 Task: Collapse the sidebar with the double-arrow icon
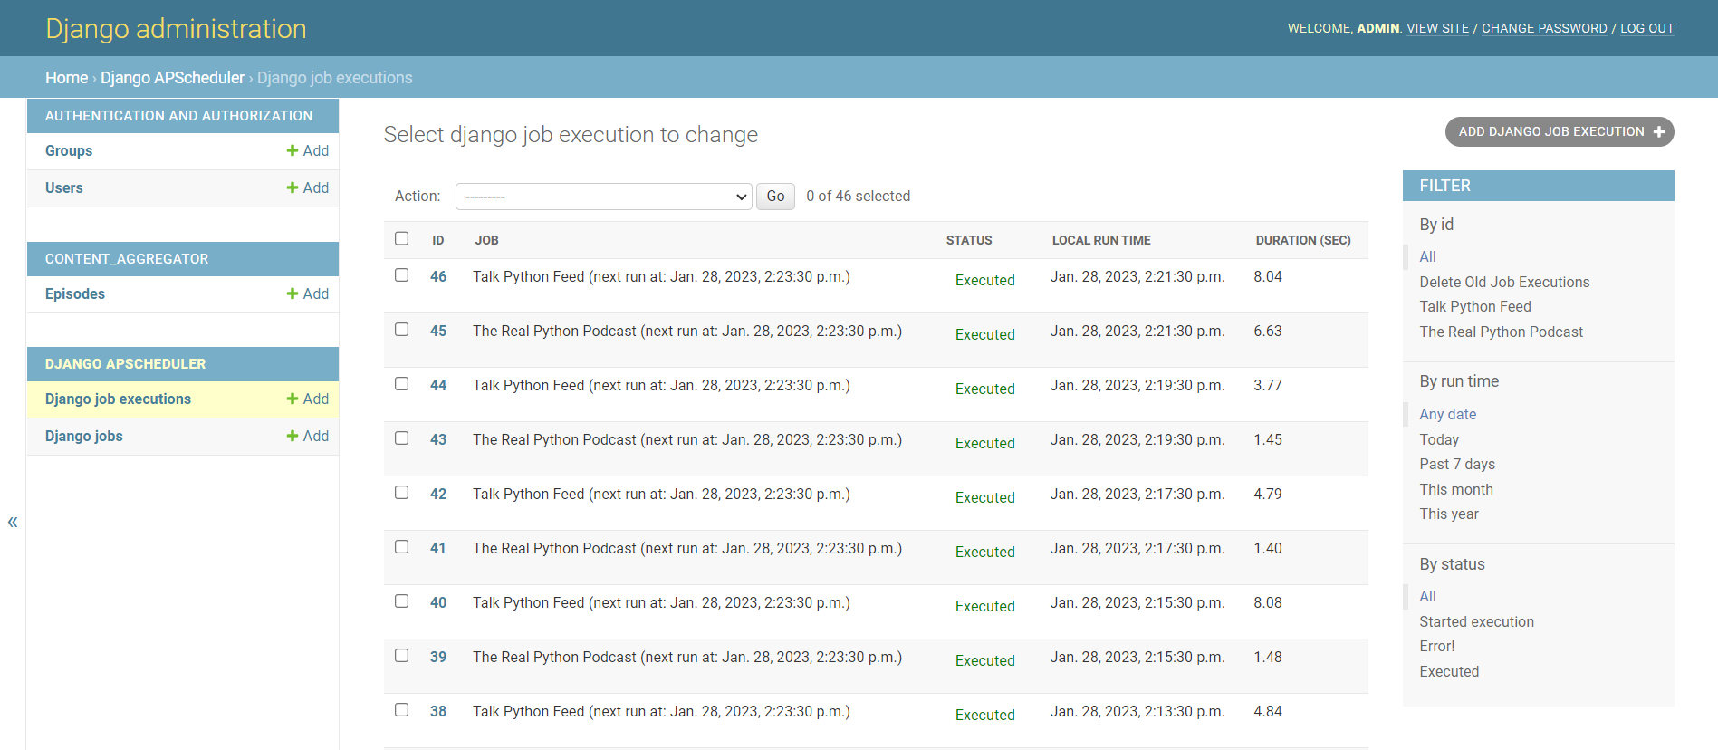[x=13, y=522]
